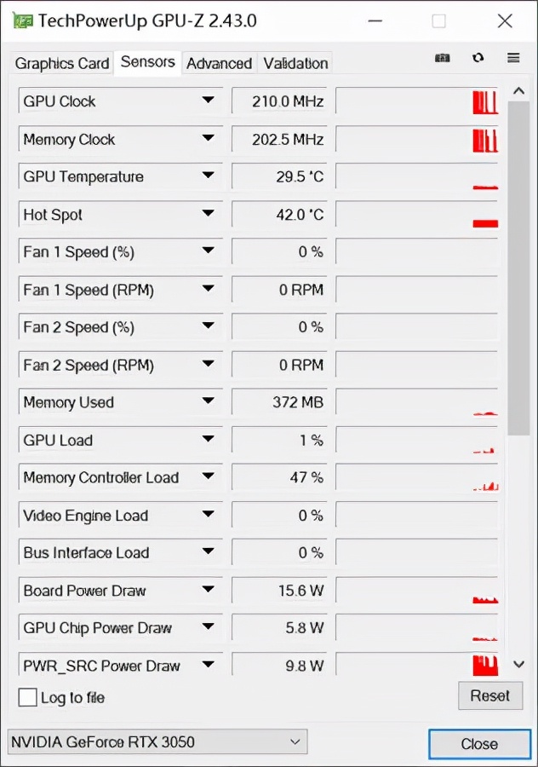538x767 pixels.
Task: Open the NVIDIA GeForce RTX 3050 selector
Action: click(x=157, y=742)
